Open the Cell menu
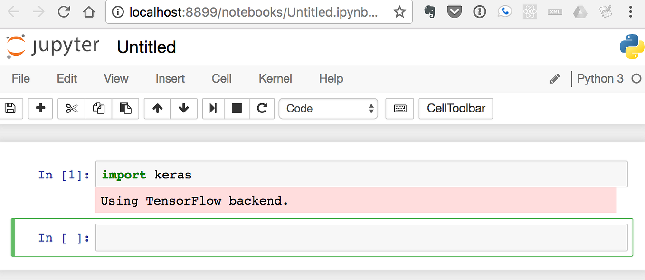Image resolution: width=645 pixels, height=280 pixels. pyautogui.click(x=221, y=79)
